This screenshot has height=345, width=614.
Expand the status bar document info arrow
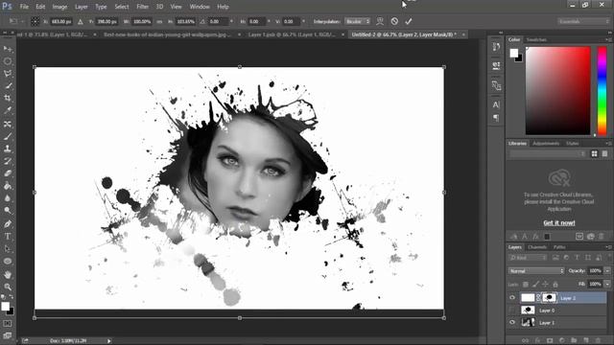coord(109,341)
